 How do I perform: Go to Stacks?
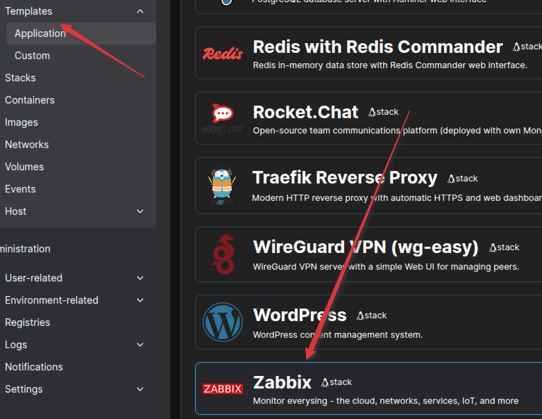point(20,78)
